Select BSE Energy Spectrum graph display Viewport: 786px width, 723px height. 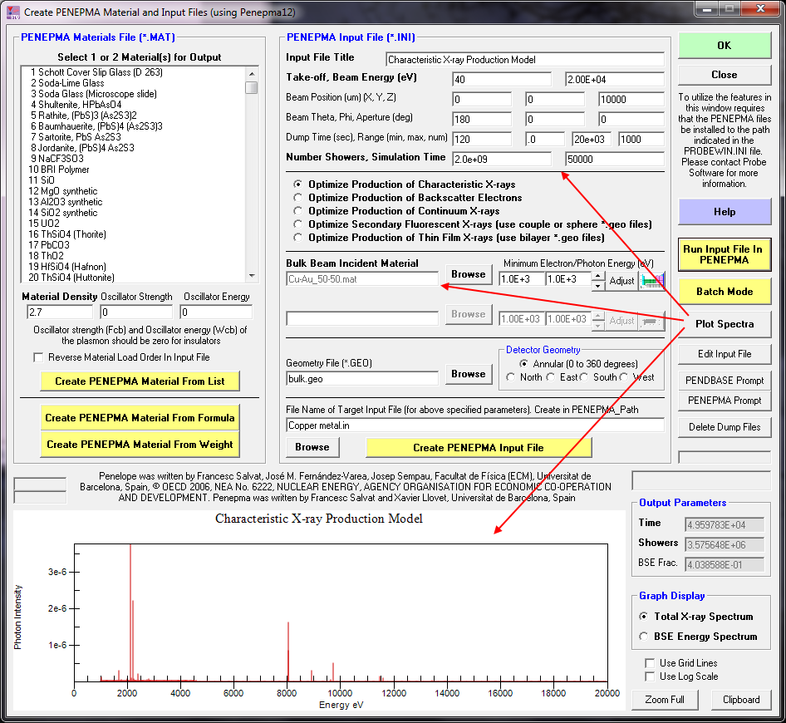pyautogui.click(x=645, y=637)
